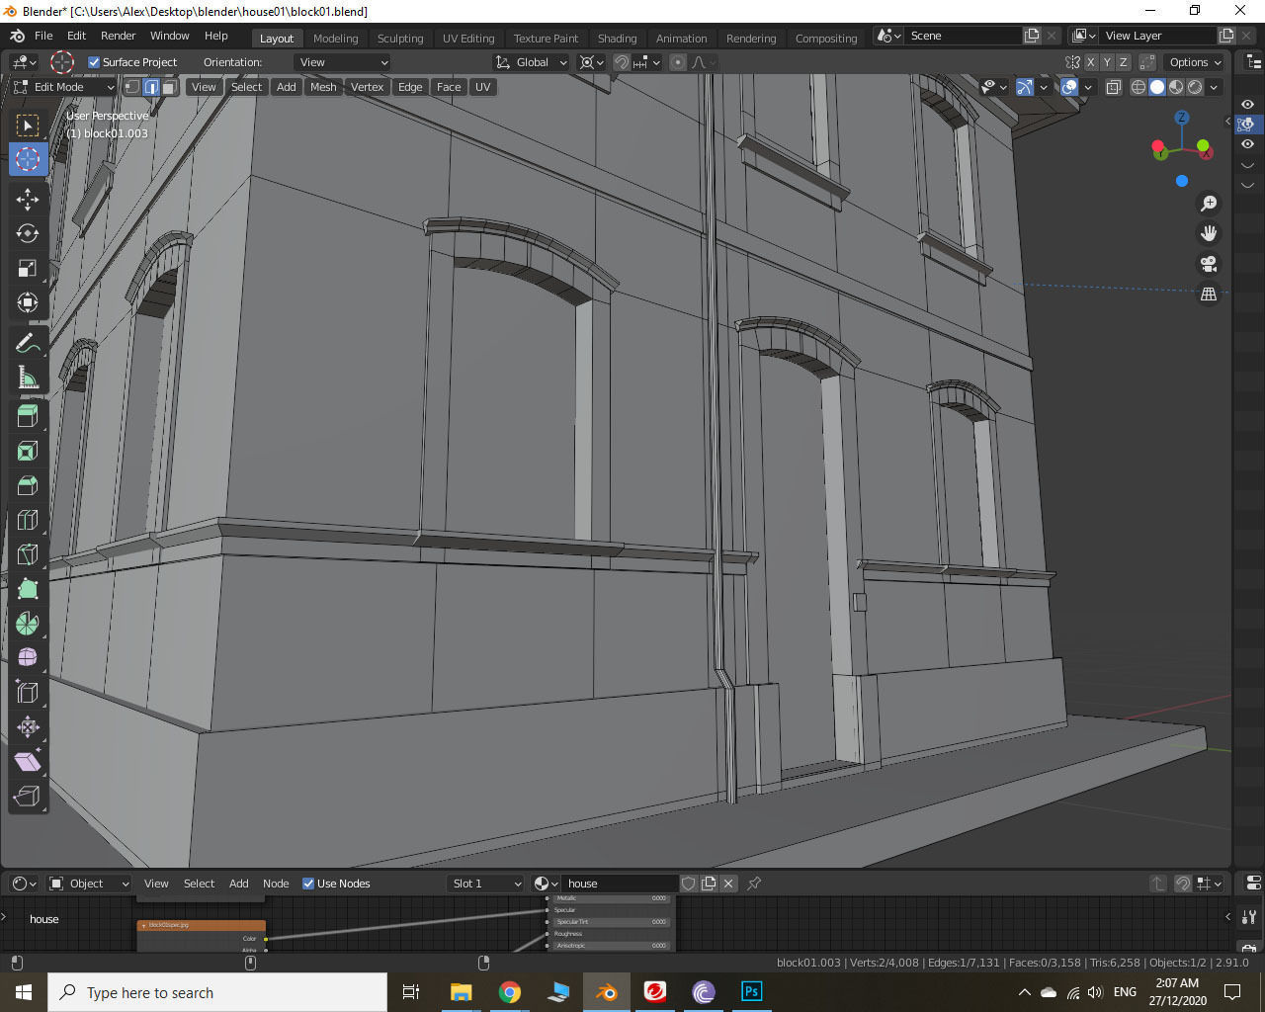
Task: Activate the Knife tool
Action: pyautogui.click(x=28, y=554)
